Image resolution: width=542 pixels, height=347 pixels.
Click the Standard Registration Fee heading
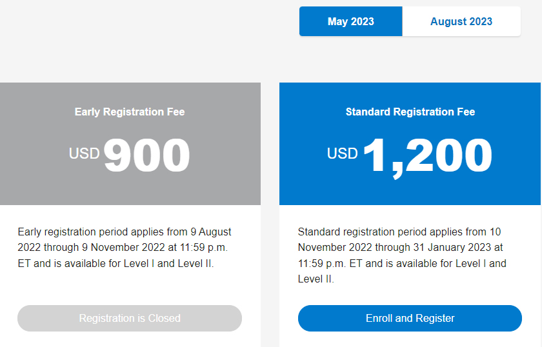(410, 112)
